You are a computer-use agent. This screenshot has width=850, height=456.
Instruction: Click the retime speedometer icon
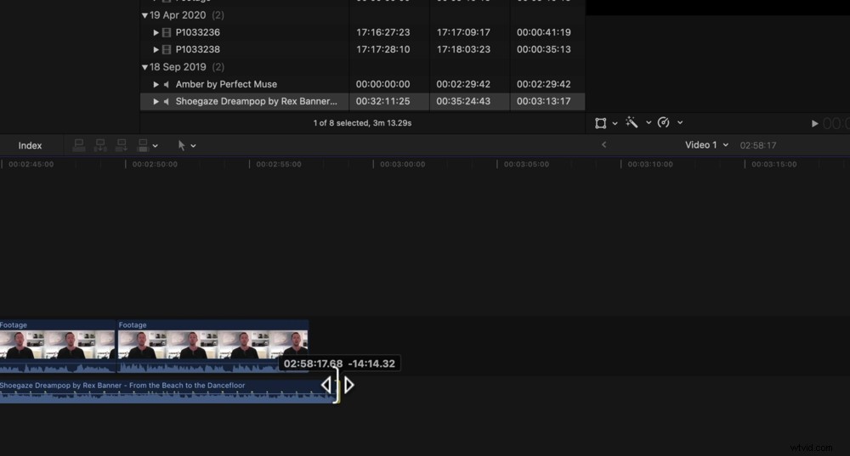tap(664, 122)
